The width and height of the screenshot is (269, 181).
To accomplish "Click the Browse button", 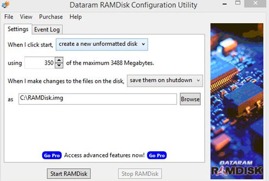I will (190, 99).
